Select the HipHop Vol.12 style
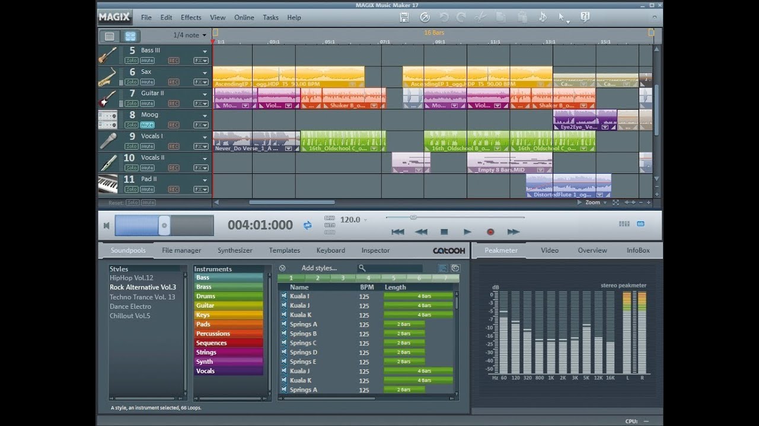 pyautogui.click(x=131, y=277)
